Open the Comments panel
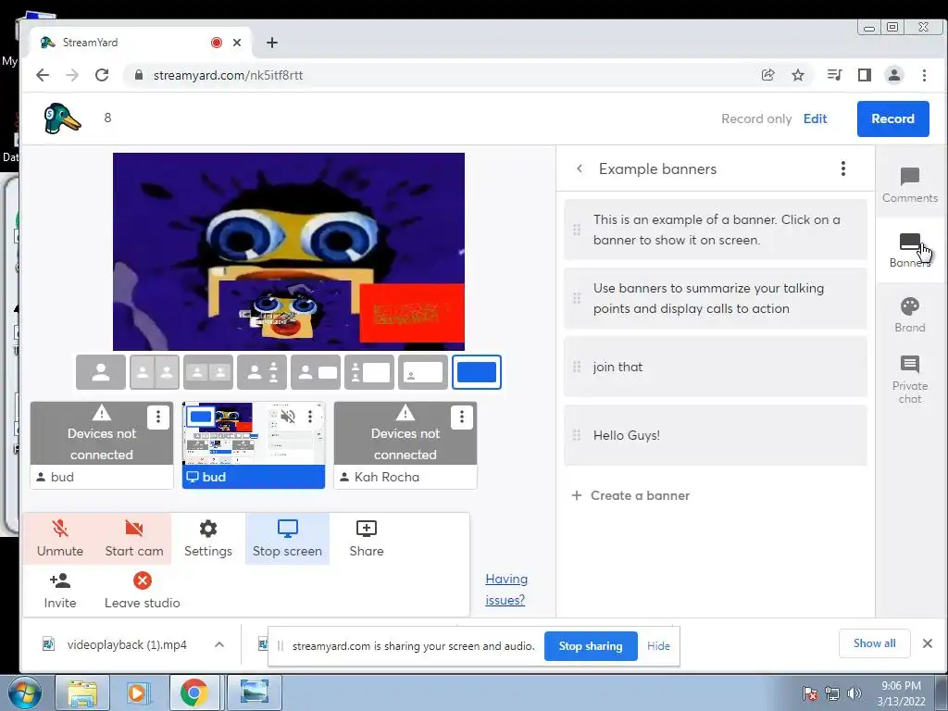 tap(909, 185)
